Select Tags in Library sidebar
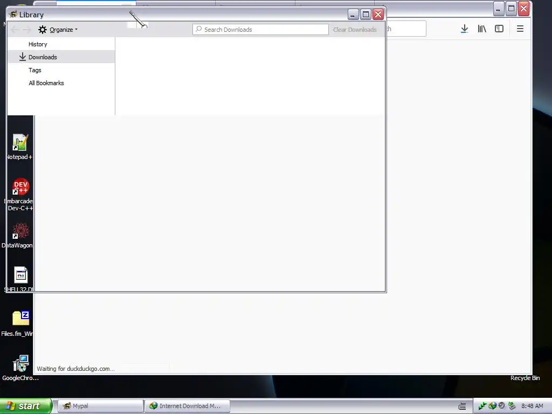 pos(35,70)
